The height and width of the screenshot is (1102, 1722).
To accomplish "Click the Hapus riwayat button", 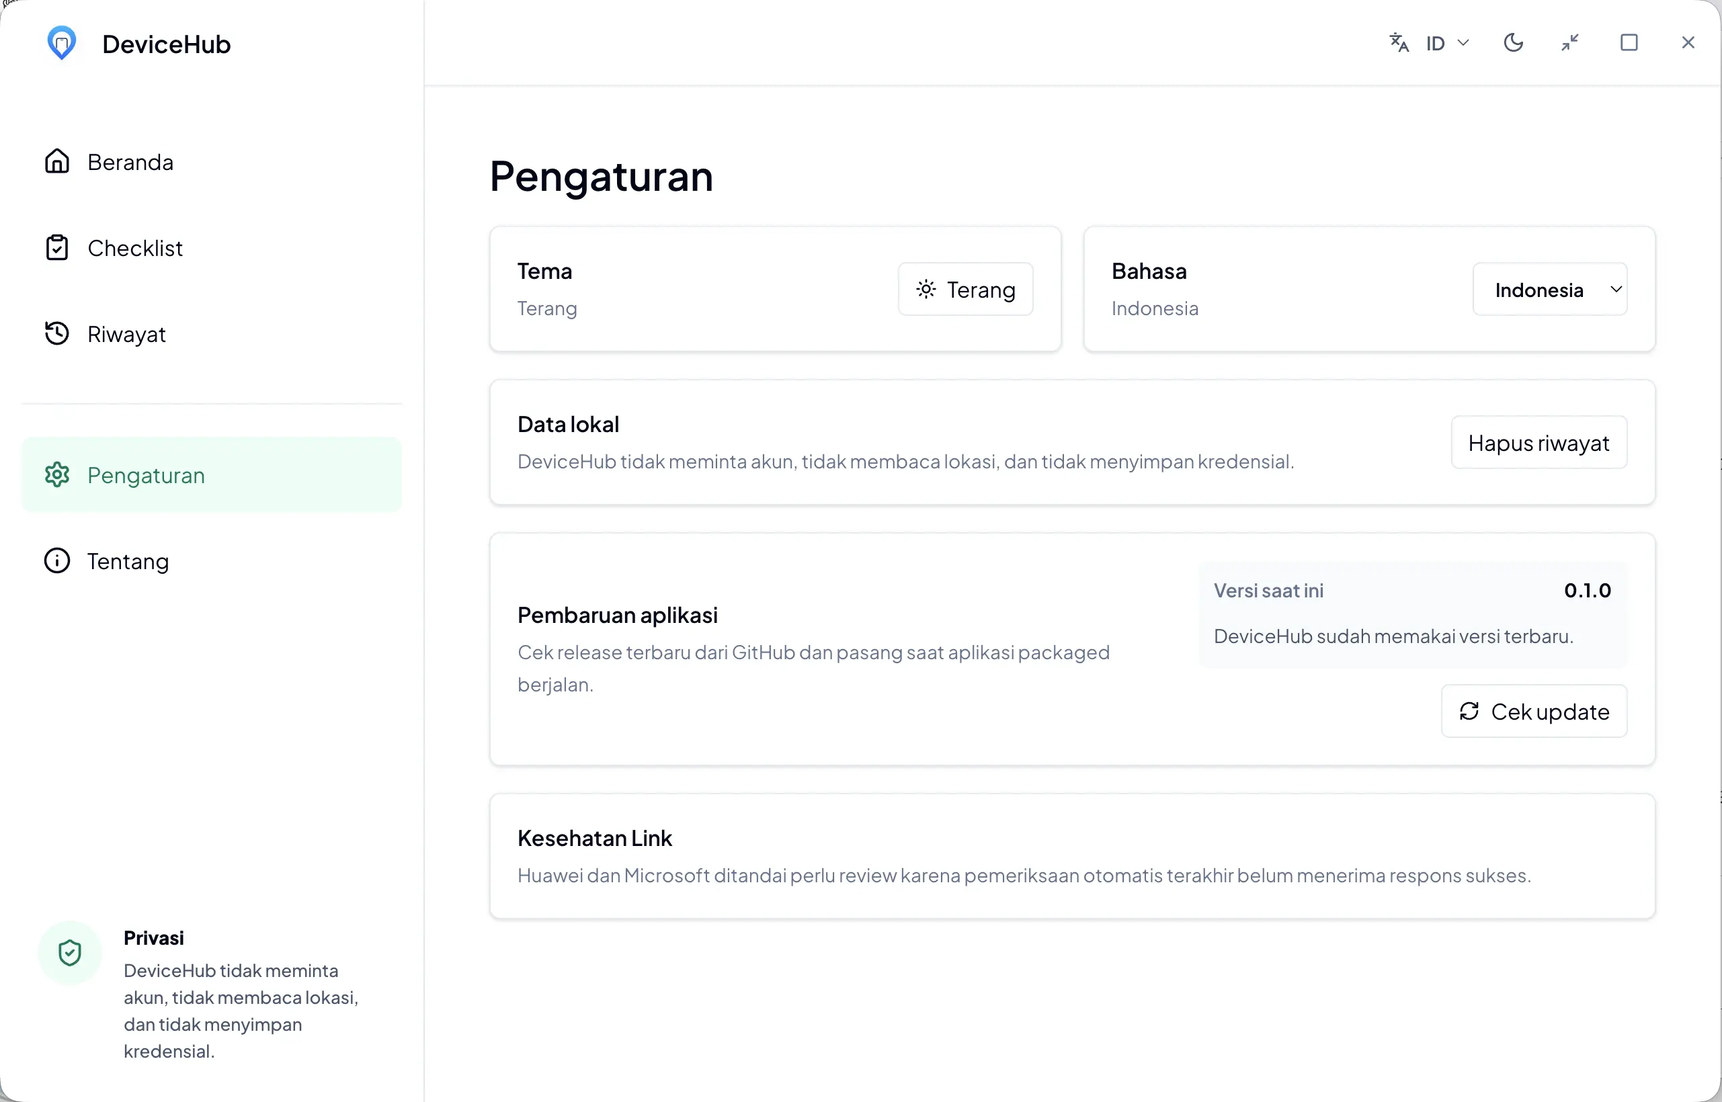I will pyautogui.click(x=1539, y=442).
